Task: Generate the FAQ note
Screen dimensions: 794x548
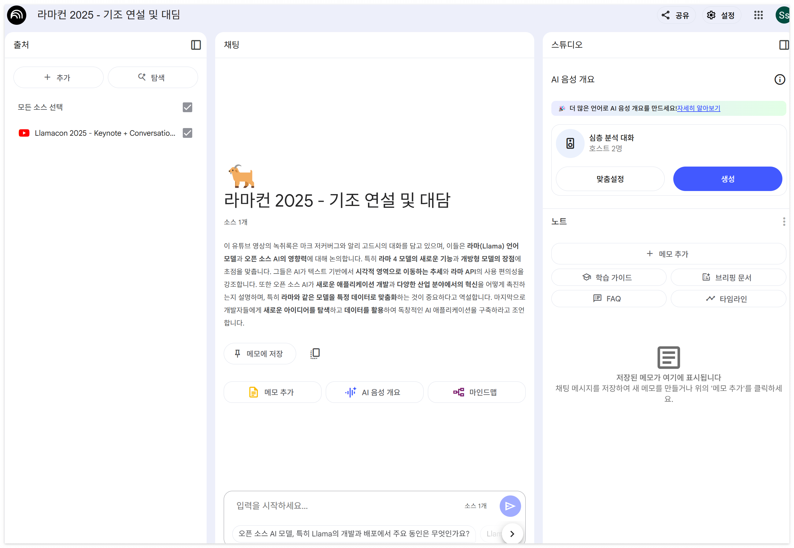Action: click(x=608, y=298)
